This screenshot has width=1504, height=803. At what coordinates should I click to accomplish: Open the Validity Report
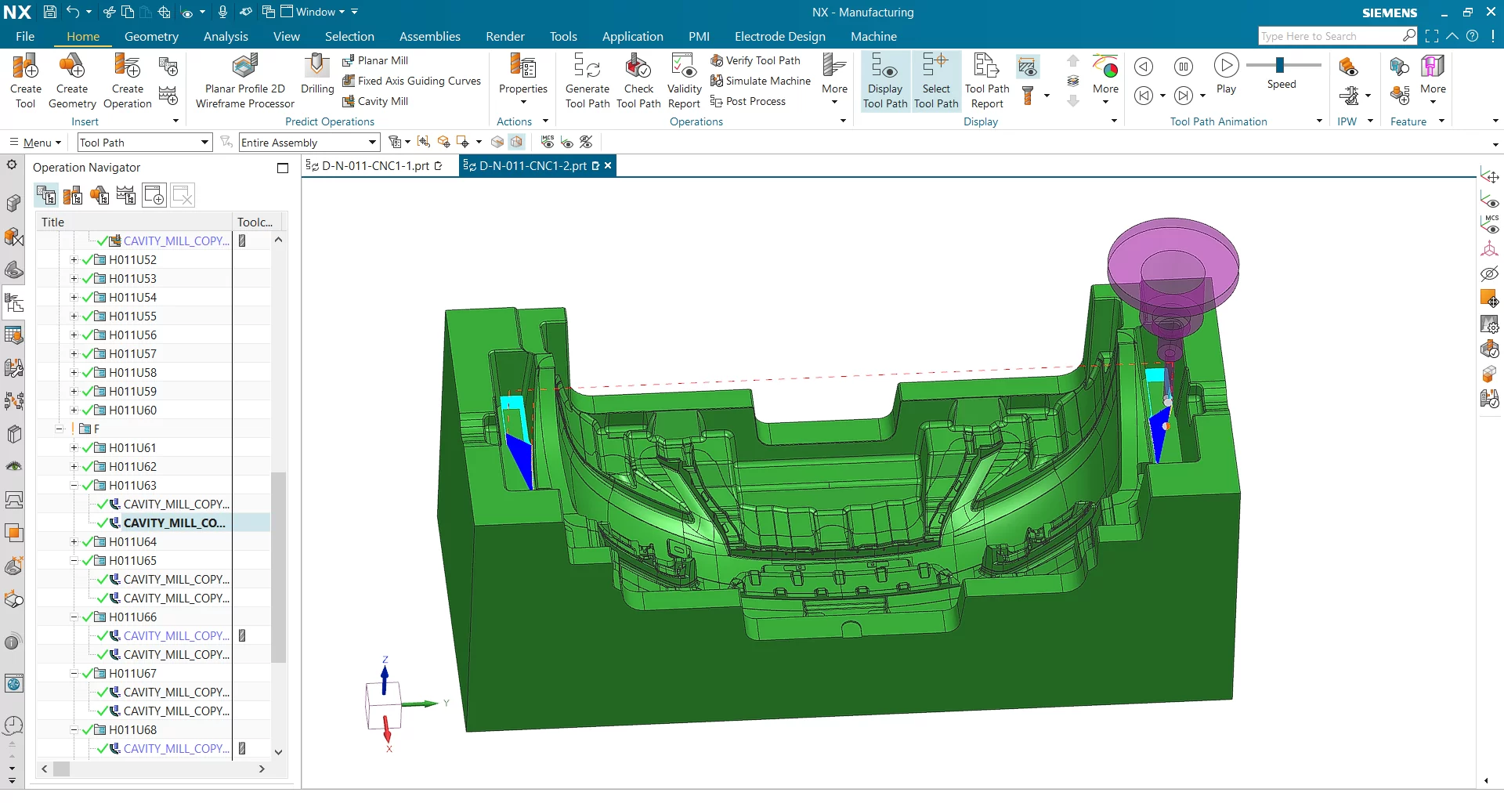684,81
